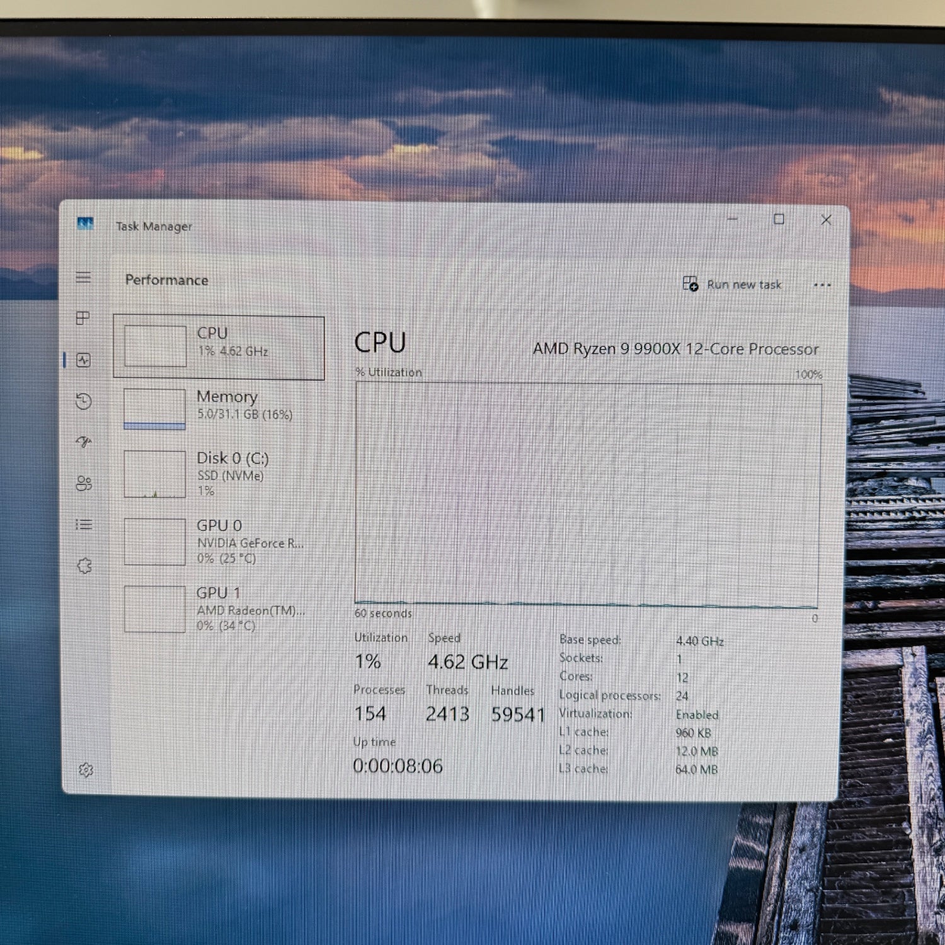The image size is (945, 945).
Task: Click Run new task
Action: 732,284
